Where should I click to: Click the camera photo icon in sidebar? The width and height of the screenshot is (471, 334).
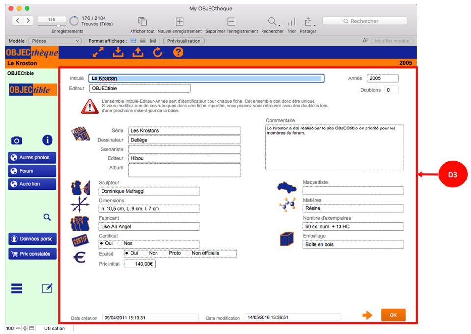tap(17, 141)
